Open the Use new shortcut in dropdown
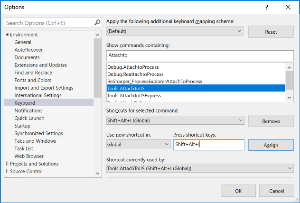 pos(167,144)
